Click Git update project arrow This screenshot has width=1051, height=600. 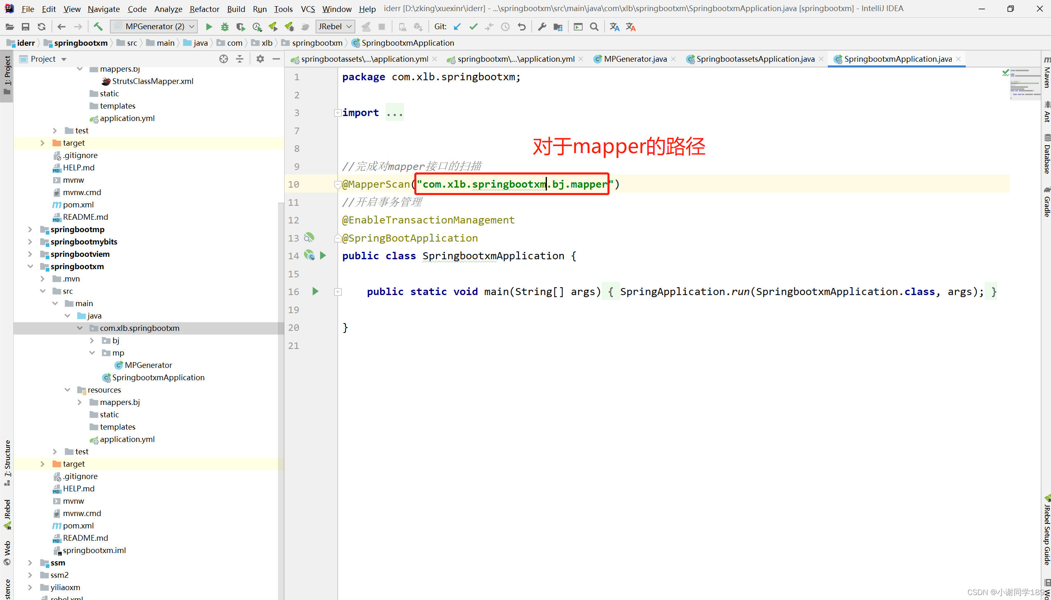pyautogui.click(x=457, y=27)
